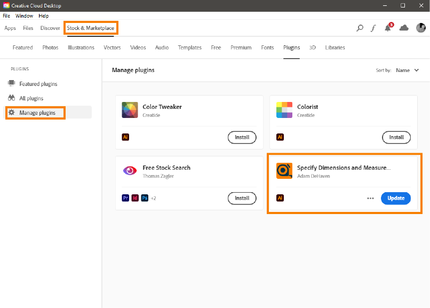The height and width of the screenshot is (308, 430).
Task: Open the fonts 'f' icon
Action: [x=373, y=28]
